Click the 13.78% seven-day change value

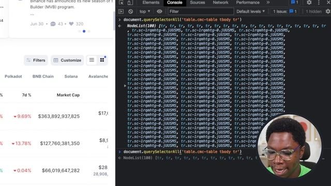(22, 144)
